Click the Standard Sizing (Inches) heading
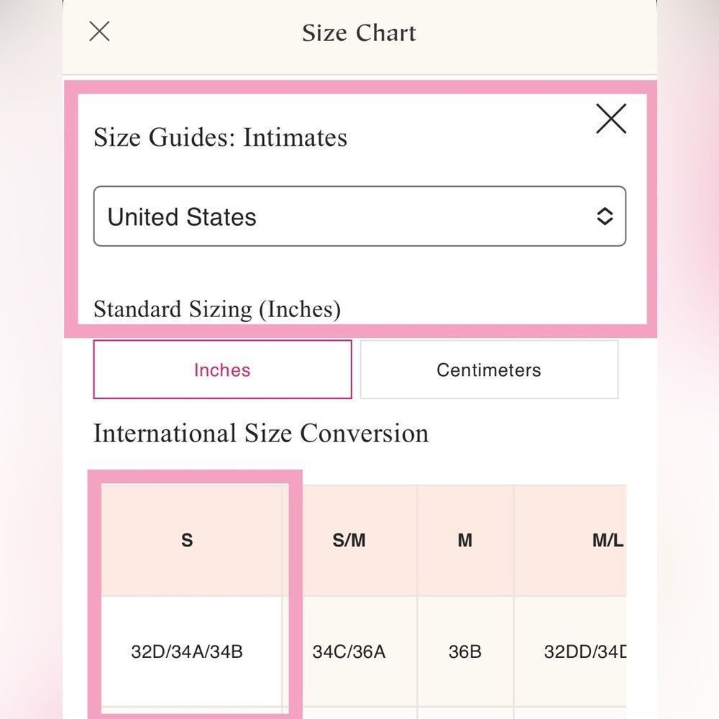The image size is (719, 719). pos(217,309)
